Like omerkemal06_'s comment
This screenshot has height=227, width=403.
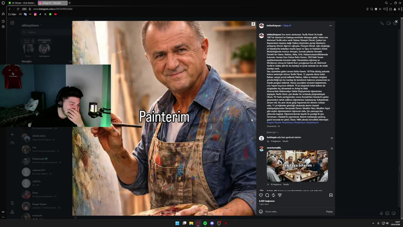point(332,148)
